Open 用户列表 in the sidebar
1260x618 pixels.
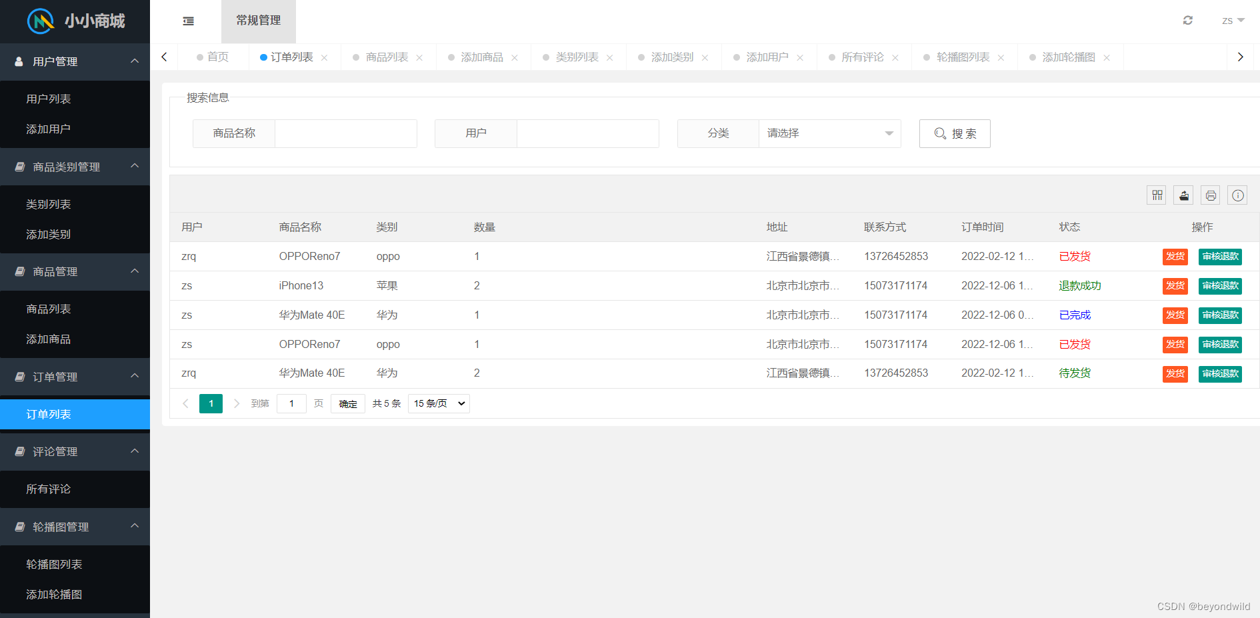75,99
